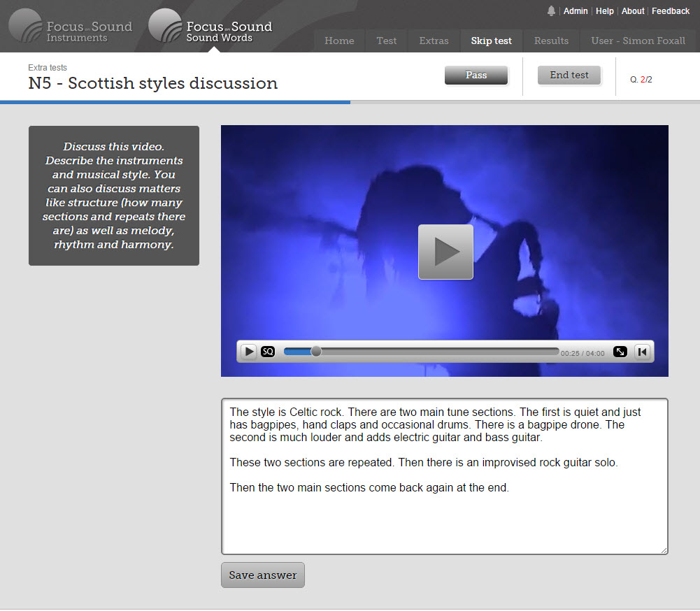Open the Home tab
This screenshot has height=611, width=700.
(339, 41)
